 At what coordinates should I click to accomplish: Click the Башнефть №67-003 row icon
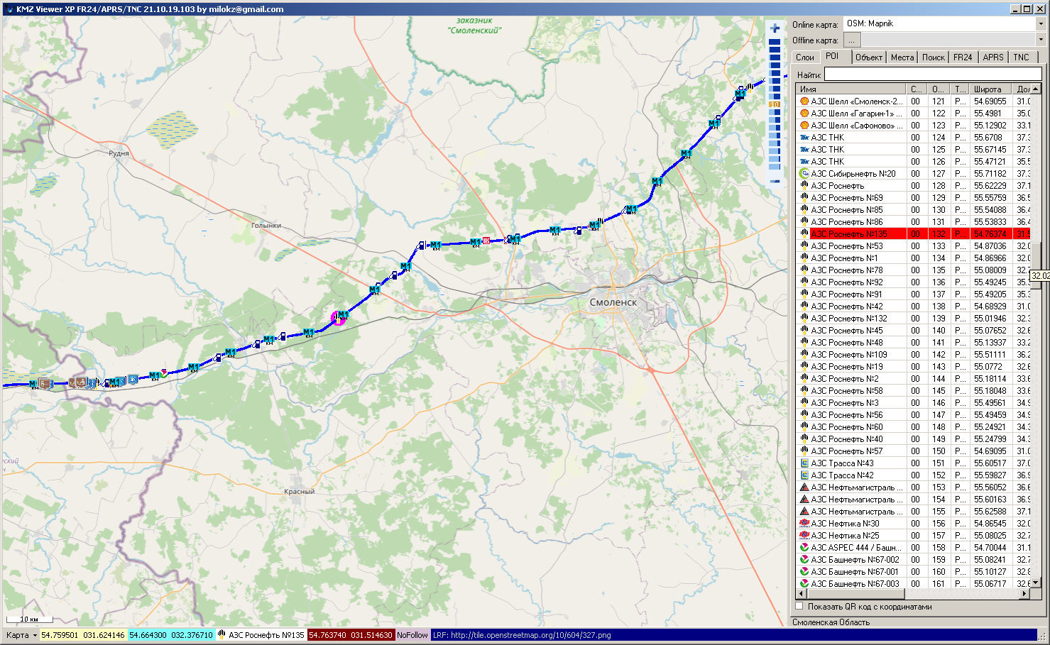pyautogui.click(x=804, y=584)
